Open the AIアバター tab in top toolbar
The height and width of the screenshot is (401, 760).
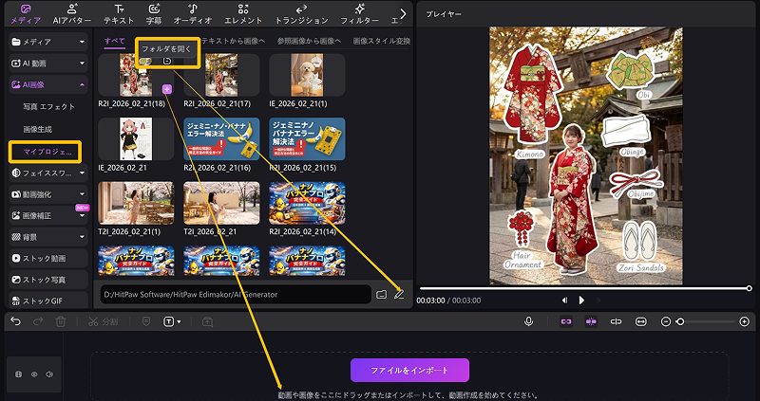71,13
